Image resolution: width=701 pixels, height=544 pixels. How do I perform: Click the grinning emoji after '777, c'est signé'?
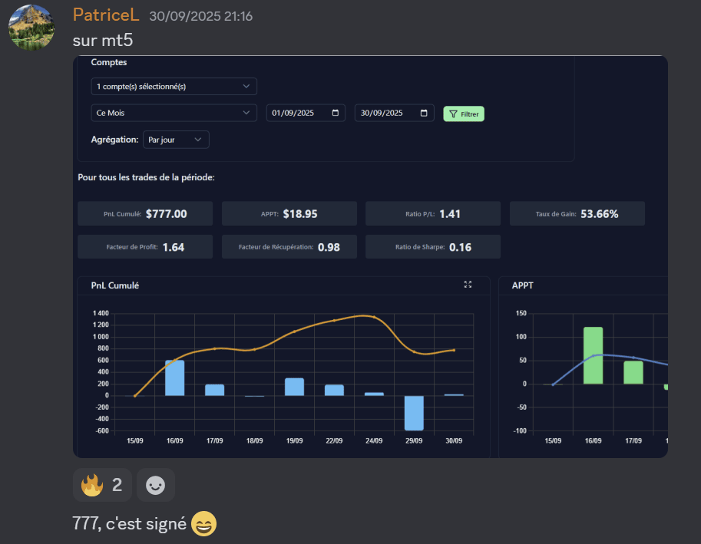coord(203,524)
